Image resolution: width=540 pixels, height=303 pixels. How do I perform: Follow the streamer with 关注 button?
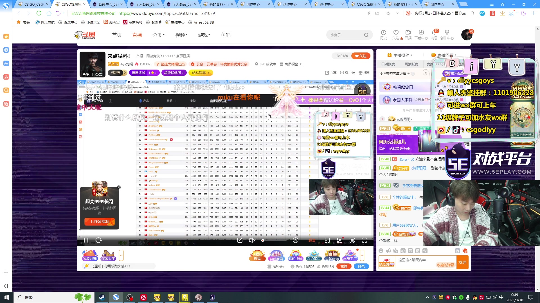click(361, 56)
